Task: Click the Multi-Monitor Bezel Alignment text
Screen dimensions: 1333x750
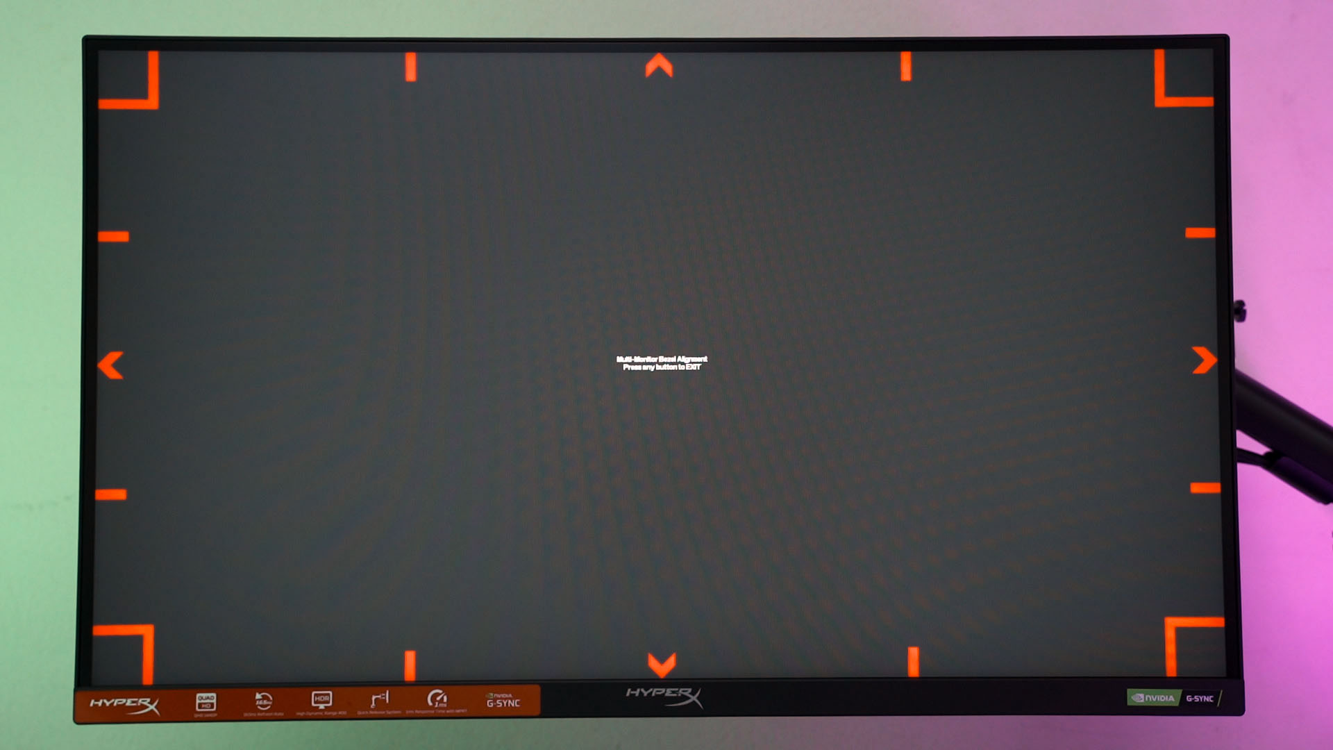Action: coord(662,359)
